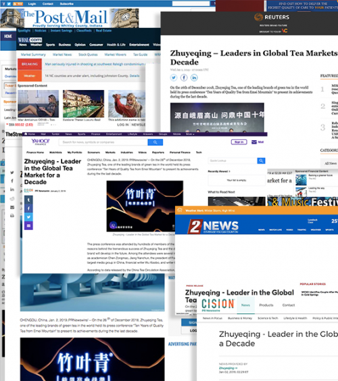This screenshot has height=381, width=338.
Task: Open Yahoo article Zhuyeqing image
Action: coord(145,206)
